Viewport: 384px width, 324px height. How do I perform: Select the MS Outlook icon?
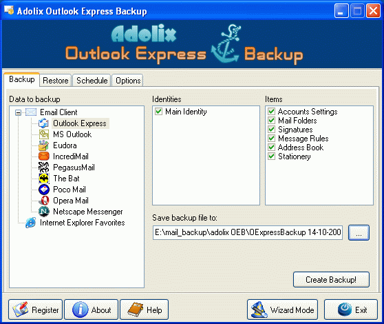[44, 134]
